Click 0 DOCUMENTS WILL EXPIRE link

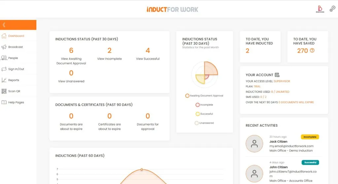pyautogui.click(x=296, y=102)
